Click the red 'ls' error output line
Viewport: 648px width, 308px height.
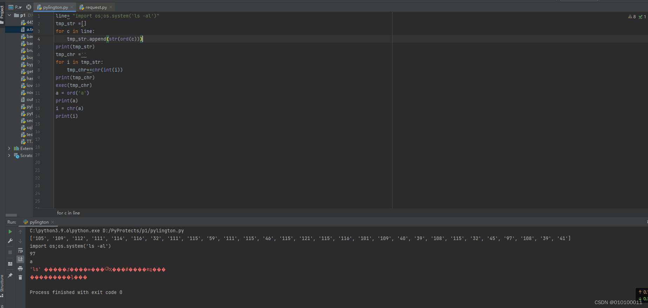[x=97, y=269]
